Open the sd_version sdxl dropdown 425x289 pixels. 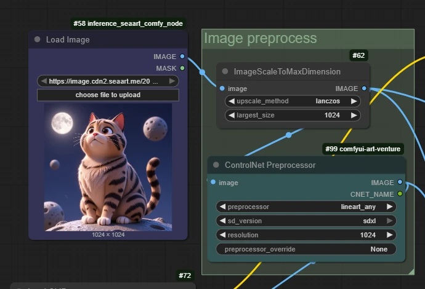(x=306, y=221)
